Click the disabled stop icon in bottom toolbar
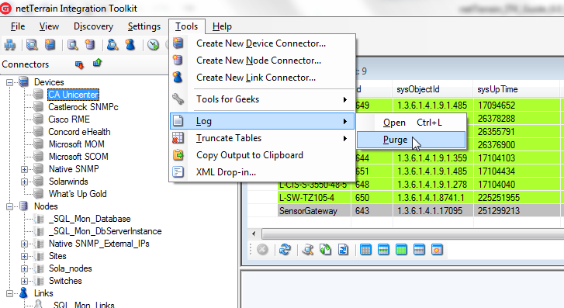 [x=262, y=249]
